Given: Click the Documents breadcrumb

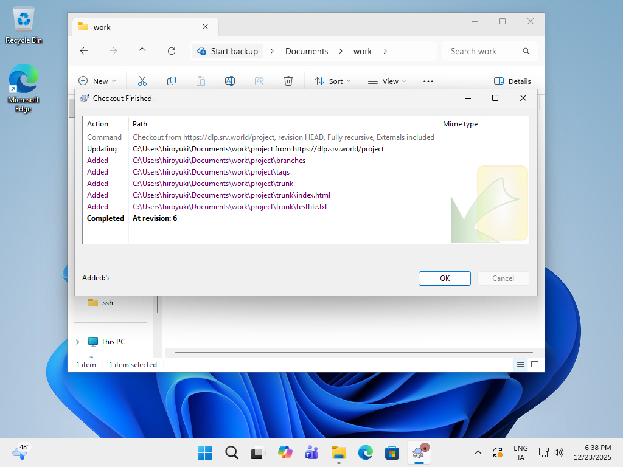Looking at the screenshot, I should click(307, 51).
